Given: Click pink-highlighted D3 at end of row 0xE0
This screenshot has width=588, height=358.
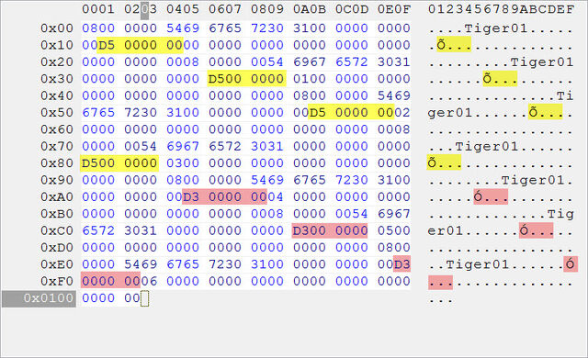Looking at the screenshot, I should tap(402, 264).
